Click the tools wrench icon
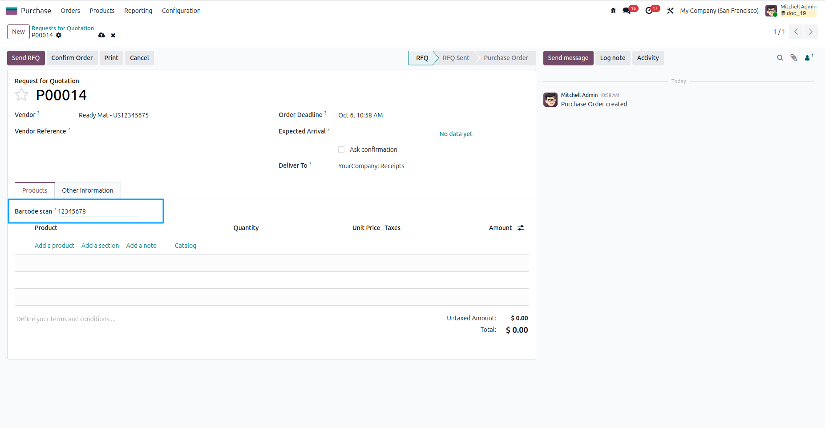Image resolution: width=825 pixels, height=428 pixels. click(x=670, y=11)
